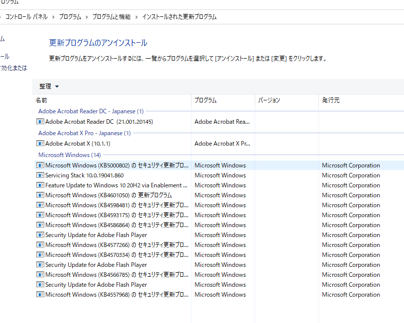Click the update icon for the KB4566785 row

point(40,275)
